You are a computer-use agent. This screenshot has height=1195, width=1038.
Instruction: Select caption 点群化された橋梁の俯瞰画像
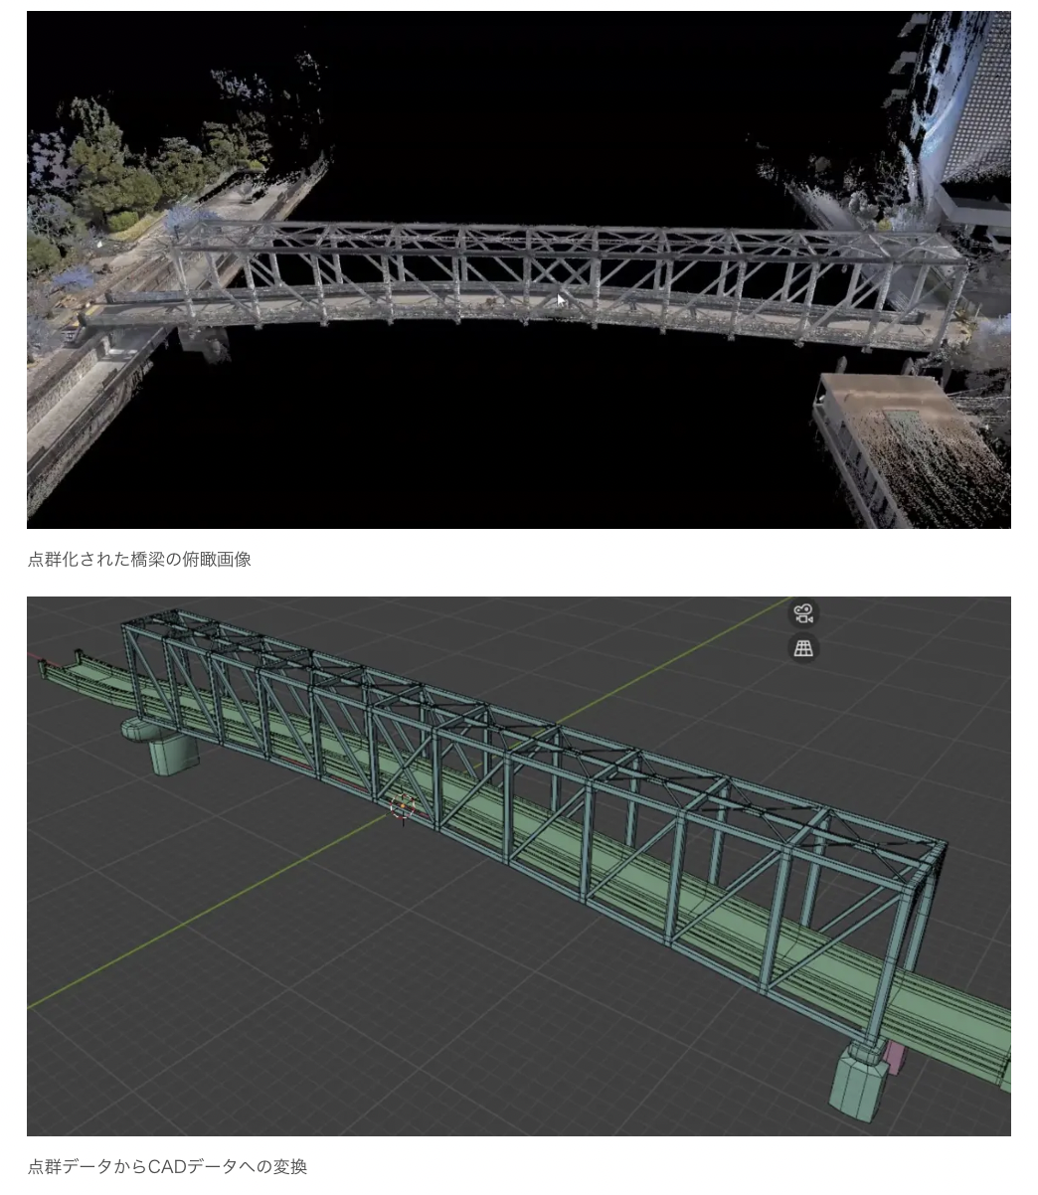(x=139, y=560)
